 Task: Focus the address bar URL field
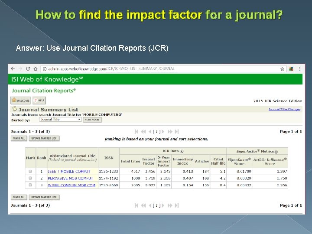click(x=163, y=69)
